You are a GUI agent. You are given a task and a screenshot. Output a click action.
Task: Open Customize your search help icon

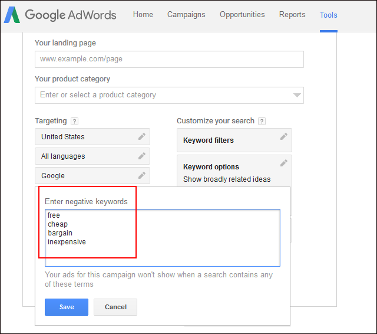pyautogui.click(x=262, y=121)
